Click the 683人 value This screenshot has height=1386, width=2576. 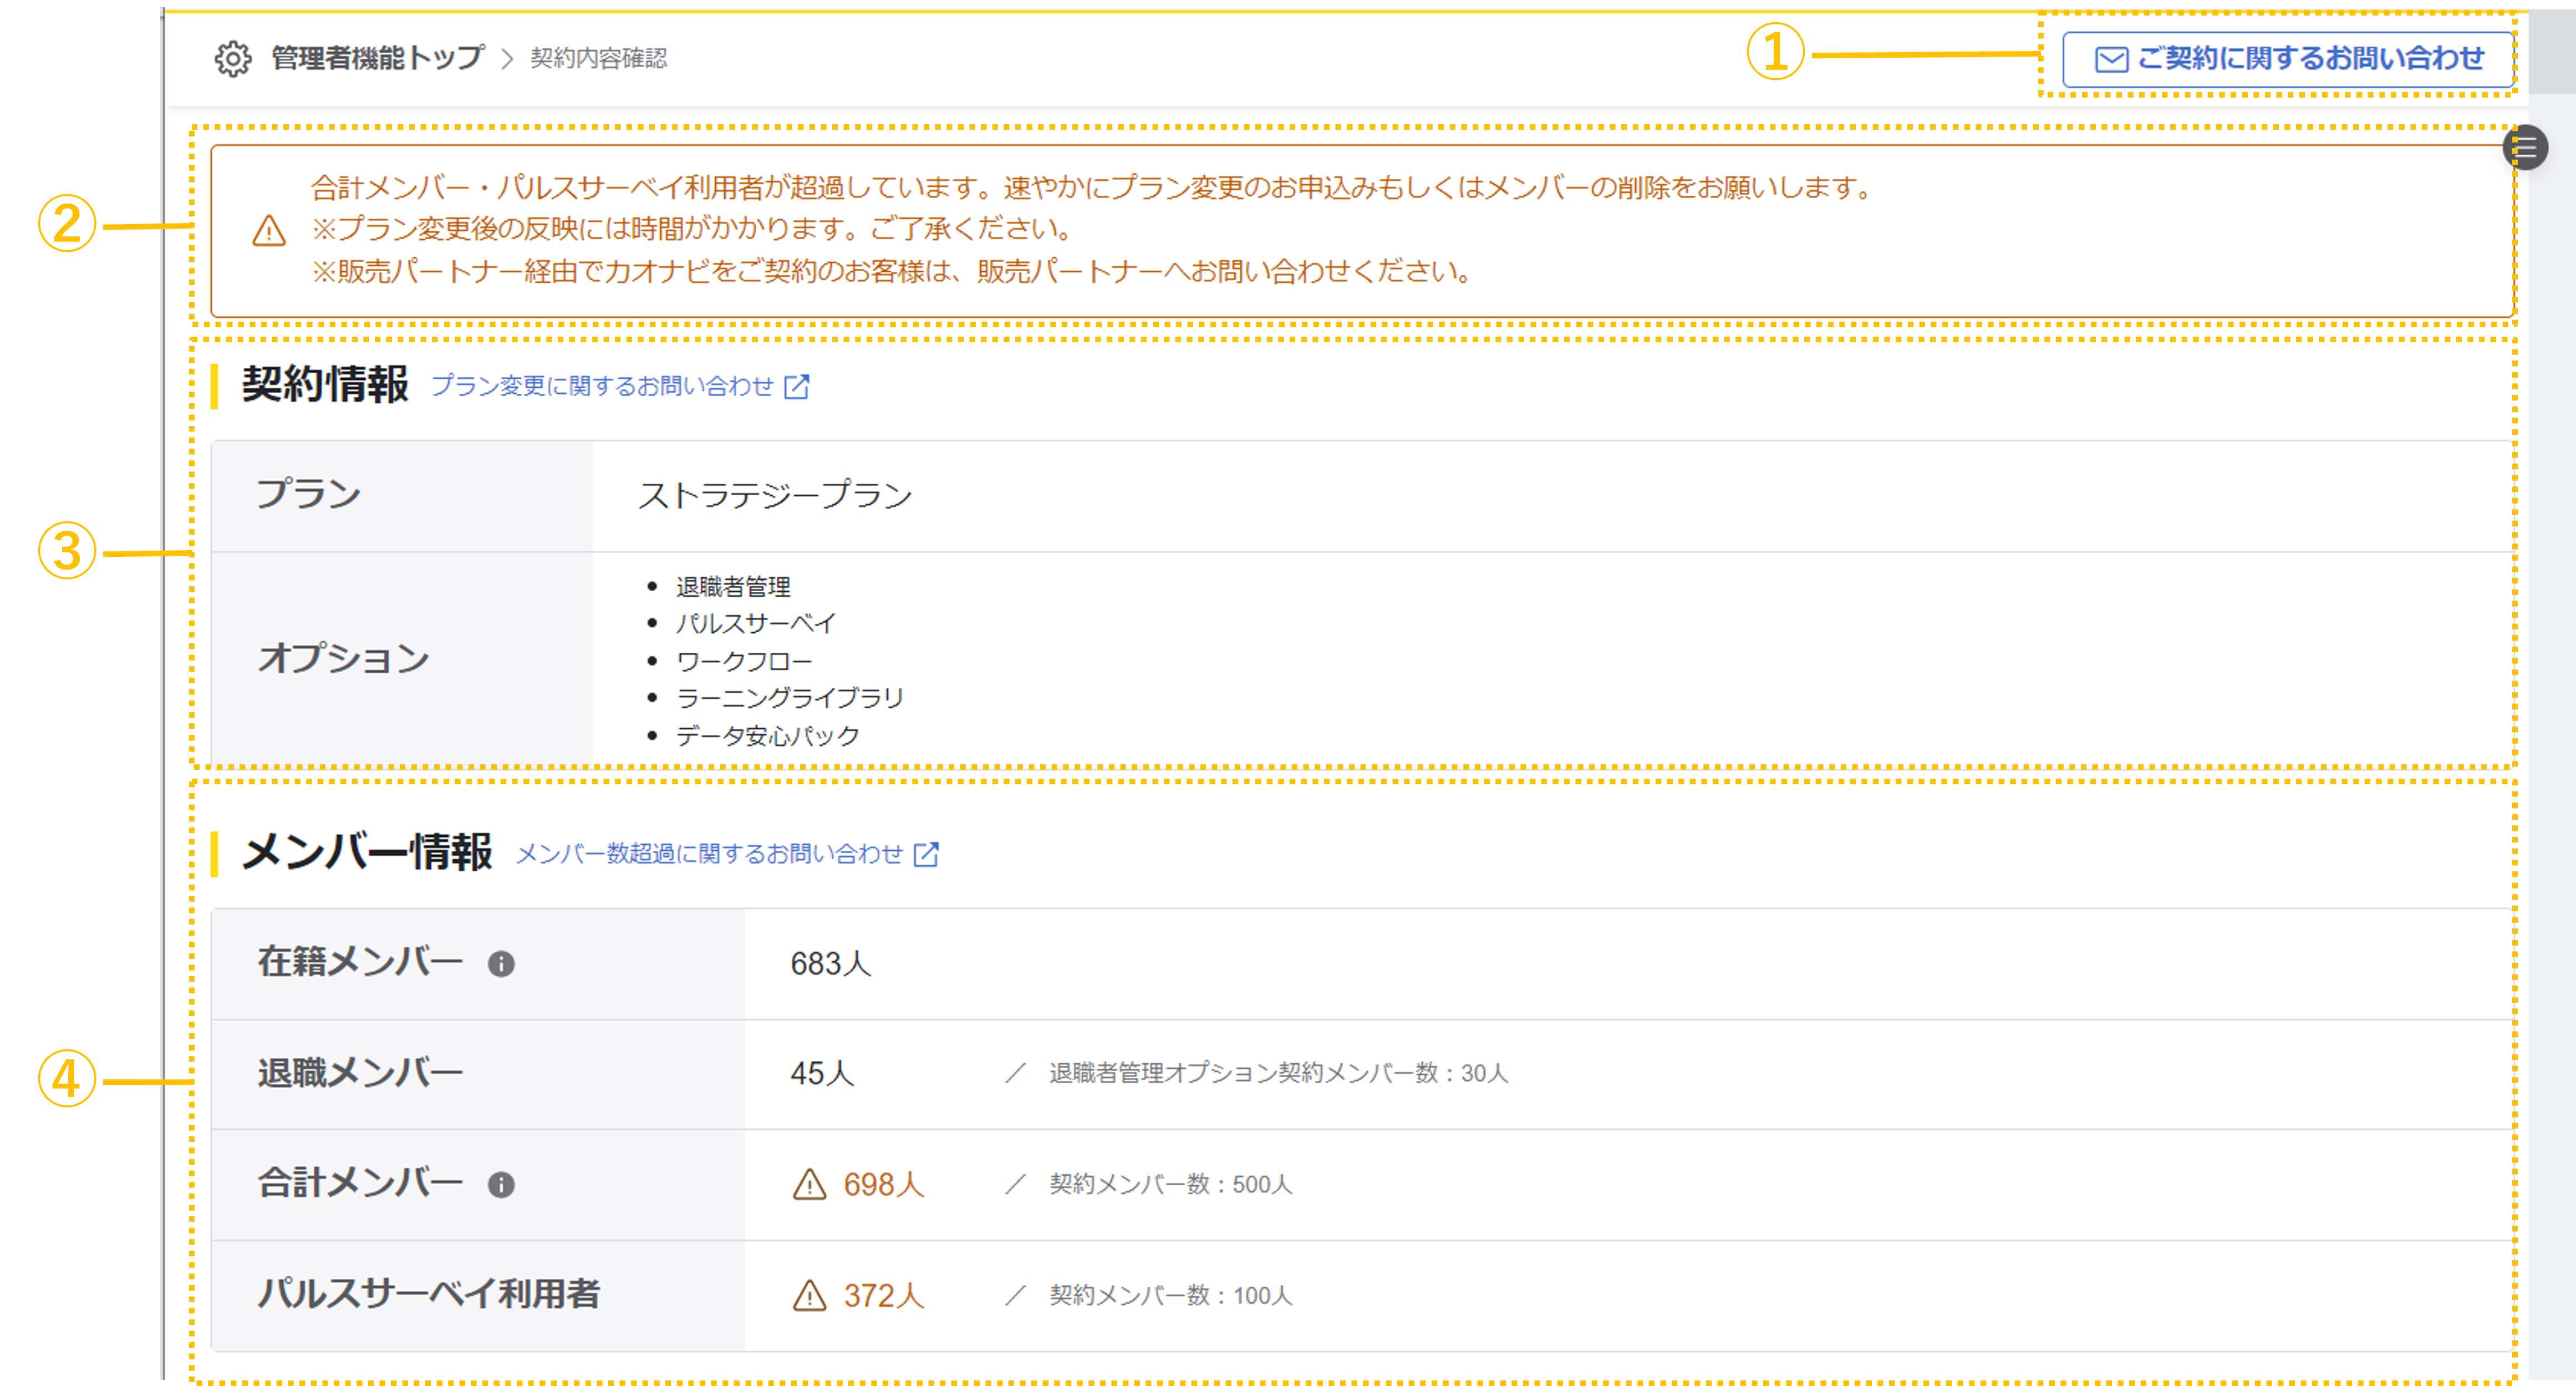point(830,963)
